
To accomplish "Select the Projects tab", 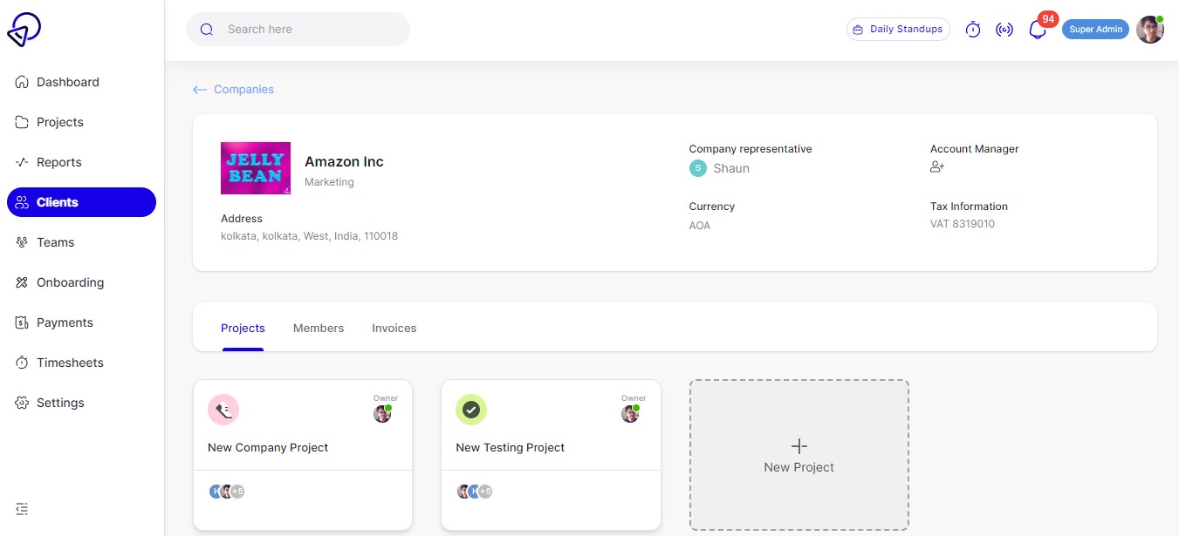I will pos(243,329).
